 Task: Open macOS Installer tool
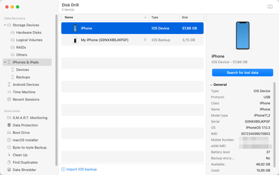[25, 140]
